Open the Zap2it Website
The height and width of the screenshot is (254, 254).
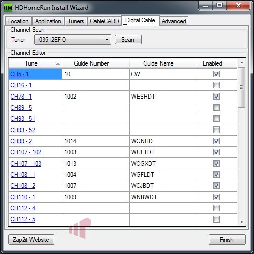click(31, 240)
